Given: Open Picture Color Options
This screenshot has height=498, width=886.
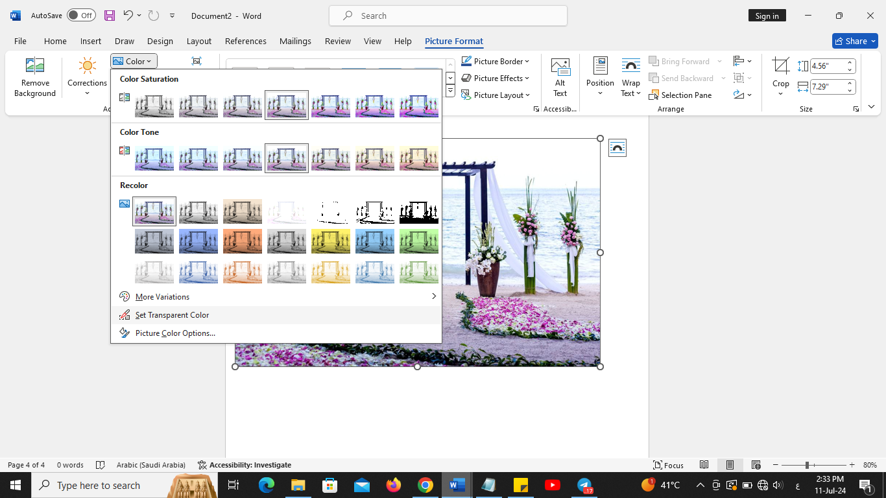Looking at the screenshot, I should 276,333.
